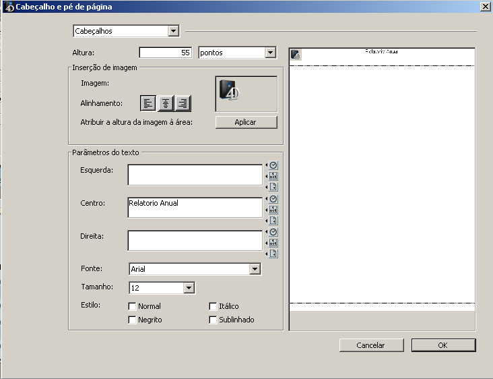Viewport: 493px width, 379px height.
Task: Click the Altura height input field
Action: (166, 53)
